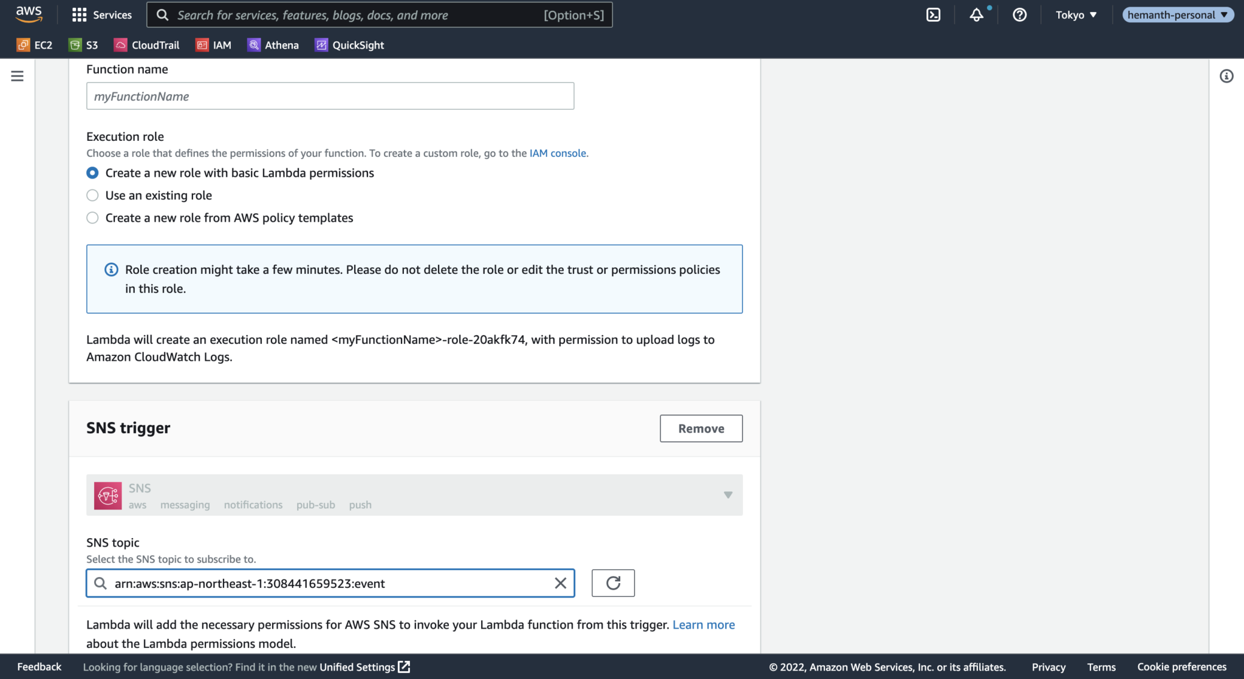Image resolution: width=1244 pixels, height=679 pixels.
Task: Open the hemanth-personal account dropdown
Action: tap(1177, 15)
